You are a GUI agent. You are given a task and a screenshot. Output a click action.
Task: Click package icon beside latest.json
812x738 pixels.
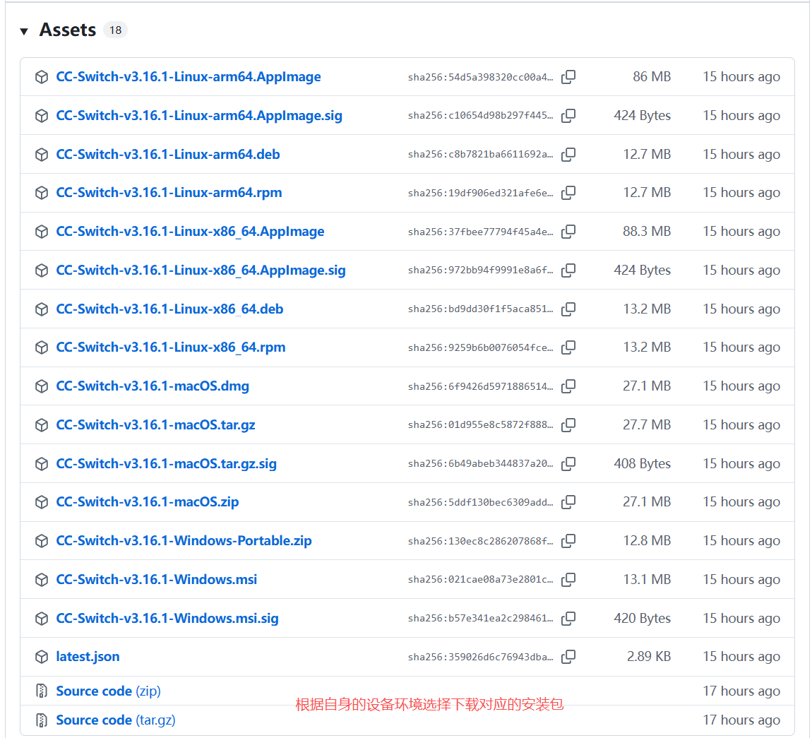42,657
